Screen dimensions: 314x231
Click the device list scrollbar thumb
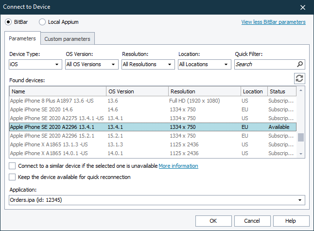[x=301, y=137]
